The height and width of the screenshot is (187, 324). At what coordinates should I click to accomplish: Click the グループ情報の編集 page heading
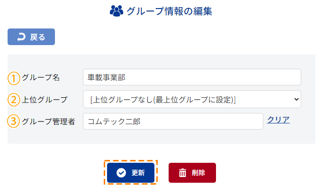click(x=169, y=11)
